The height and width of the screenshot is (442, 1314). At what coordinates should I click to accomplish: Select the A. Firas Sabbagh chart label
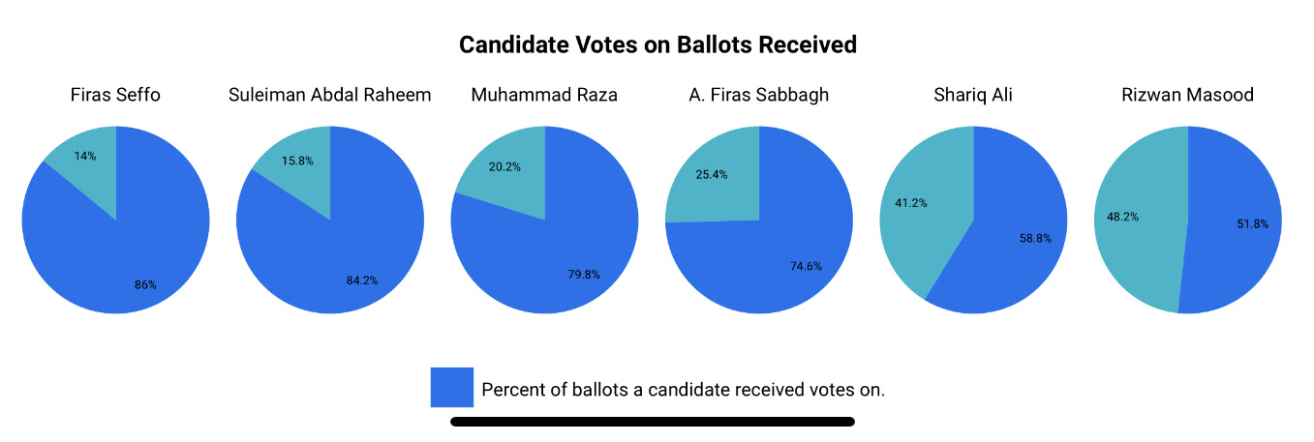coord(758,95)
